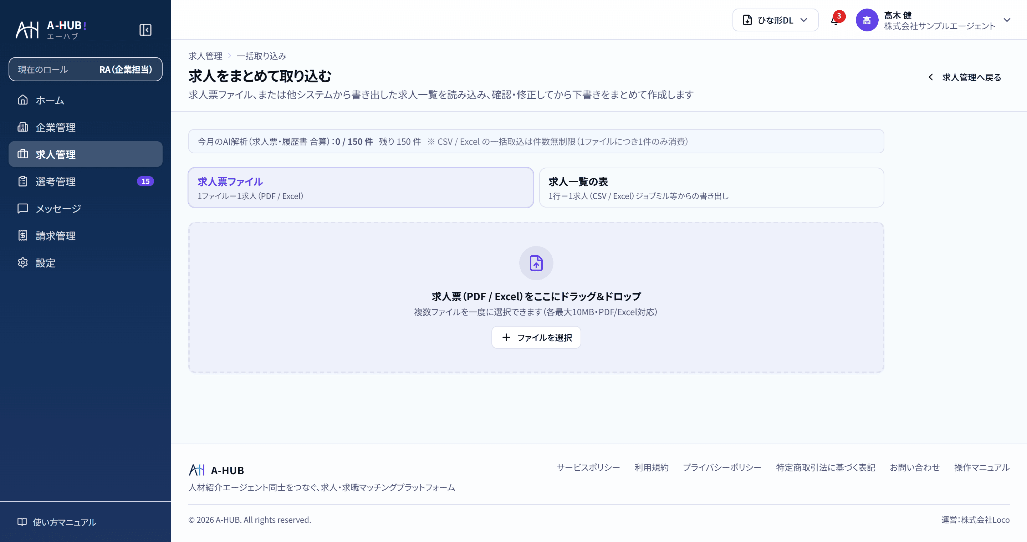
Task: Click the 選考管理 clipboard icon
Action: click(23, 181)
